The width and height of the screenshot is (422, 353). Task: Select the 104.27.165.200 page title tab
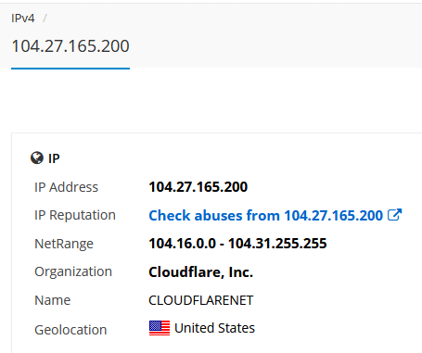tap(70, 46)
